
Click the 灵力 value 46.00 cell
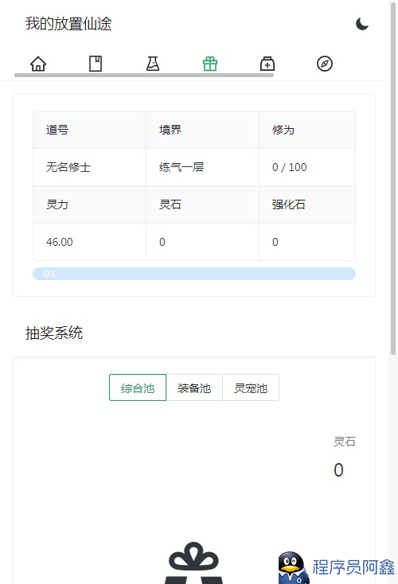coord(89,242)
